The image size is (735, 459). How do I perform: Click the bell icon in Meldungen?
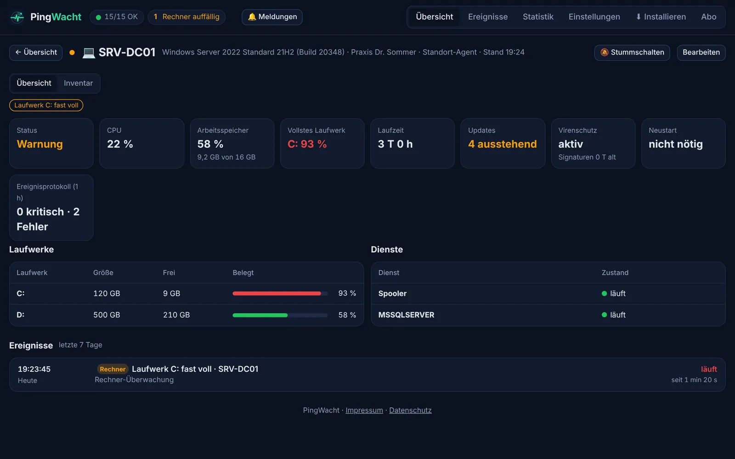[252, 17]
